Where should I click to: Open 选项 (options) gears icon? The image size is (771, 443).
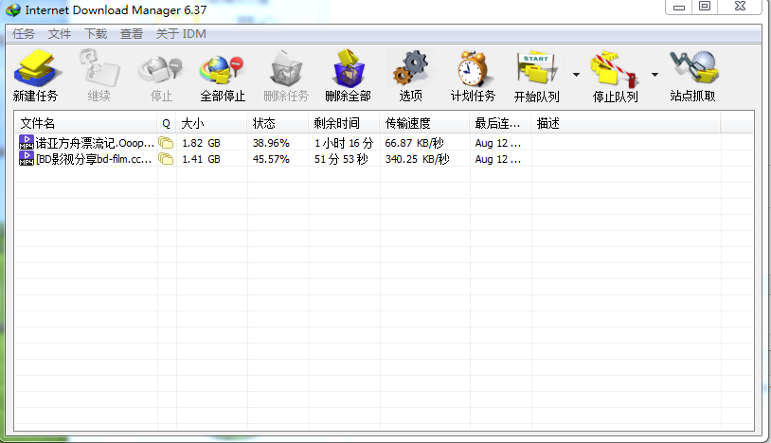[x=410, y=68]
